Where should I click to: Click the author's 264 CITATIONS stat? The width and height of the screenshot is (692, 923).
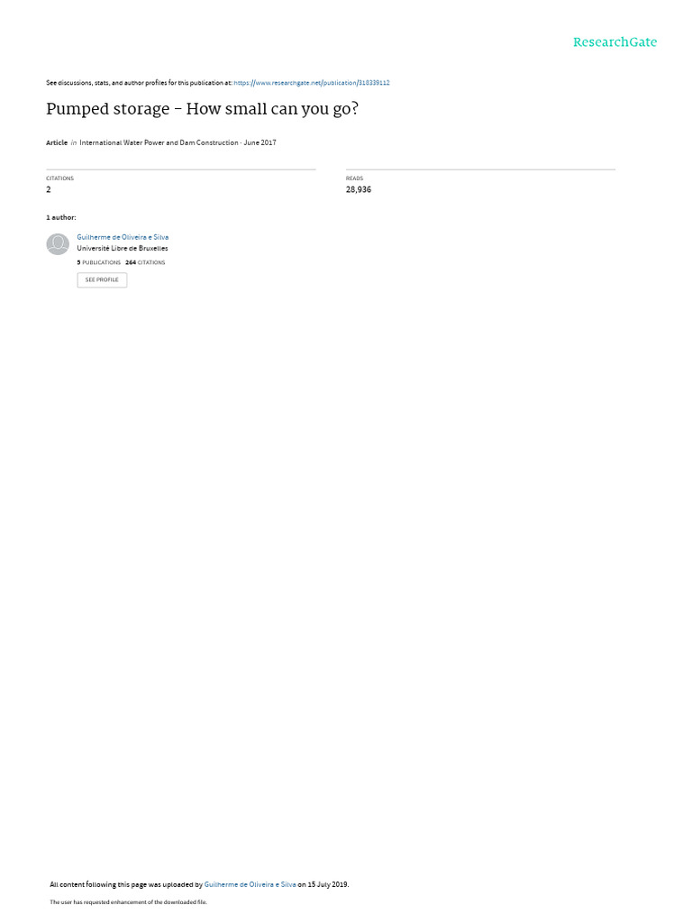[x=145, y=262]
